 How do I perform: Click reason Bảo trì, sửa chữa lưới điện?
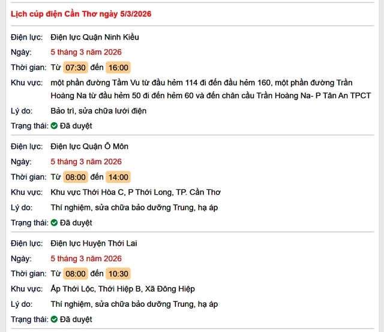(x=98, y=111)
